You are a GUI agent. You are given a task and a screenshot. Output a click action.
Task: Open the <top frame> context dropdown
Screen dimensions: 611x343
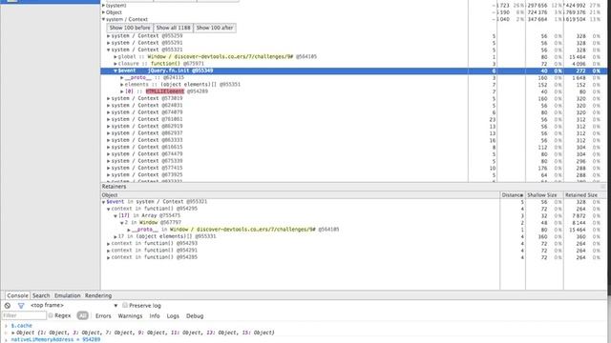[74, 305]
